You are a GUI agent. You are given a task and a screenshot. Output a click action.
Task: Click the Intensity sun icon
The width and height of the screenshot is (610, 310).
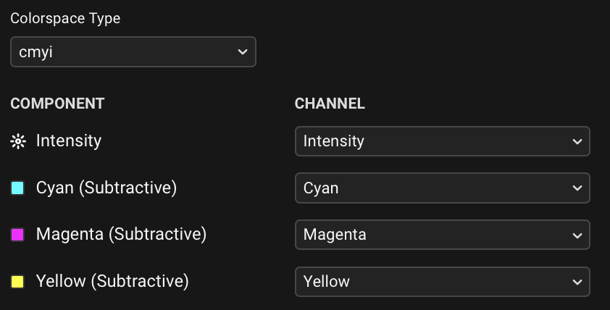(x=18, y=141)
